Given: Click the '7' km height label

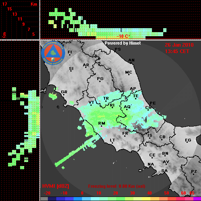Looking at the screenshot, I should tap(29, 29).
